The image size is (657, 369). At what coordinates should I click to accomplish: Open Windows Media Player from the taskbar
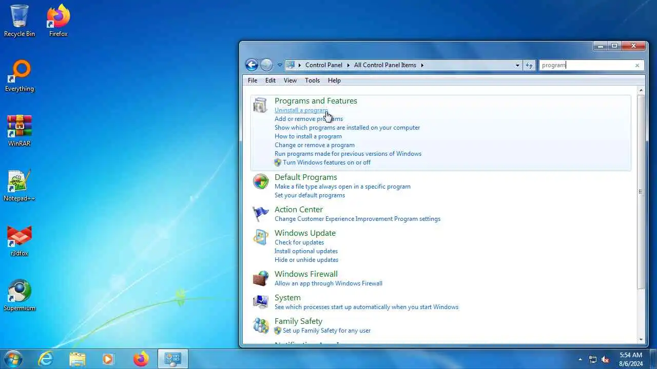pos(108,359)
